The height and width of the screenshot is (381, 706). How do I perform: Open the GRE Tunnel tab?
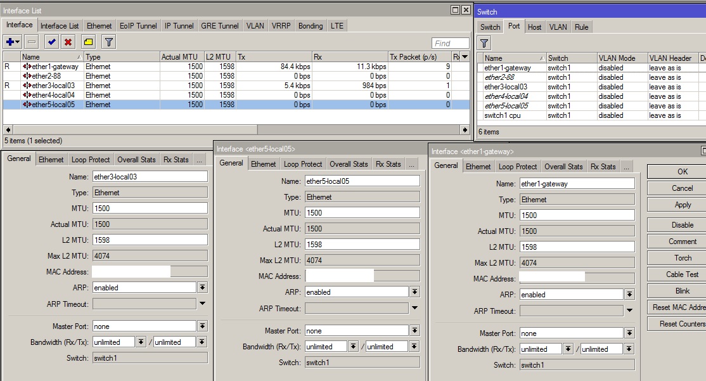pyautogui.click(x=220, y=25)
